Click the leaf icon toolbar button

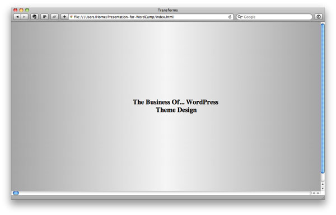tap(54, 17)
